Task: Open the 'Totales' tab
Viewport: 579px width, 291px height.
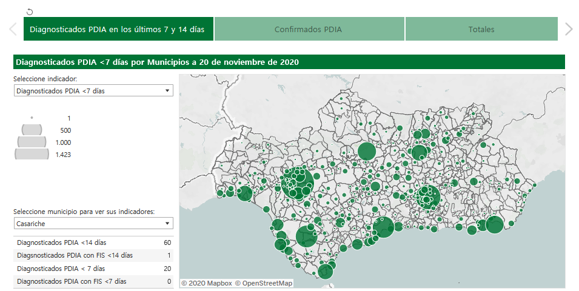Action: 481,29
